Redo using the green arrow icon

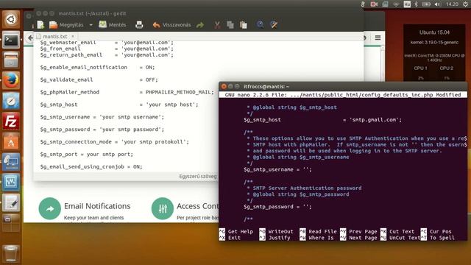[200, 25]
